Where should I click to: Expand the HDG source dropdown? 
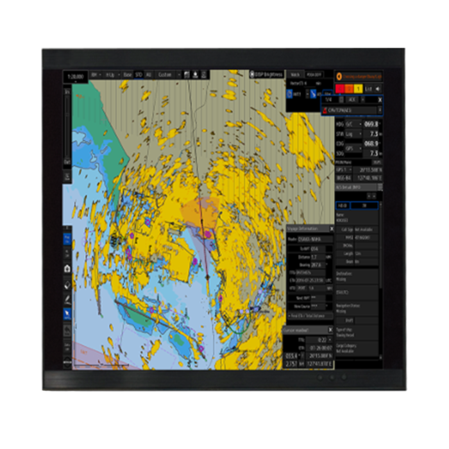point(353,124)
